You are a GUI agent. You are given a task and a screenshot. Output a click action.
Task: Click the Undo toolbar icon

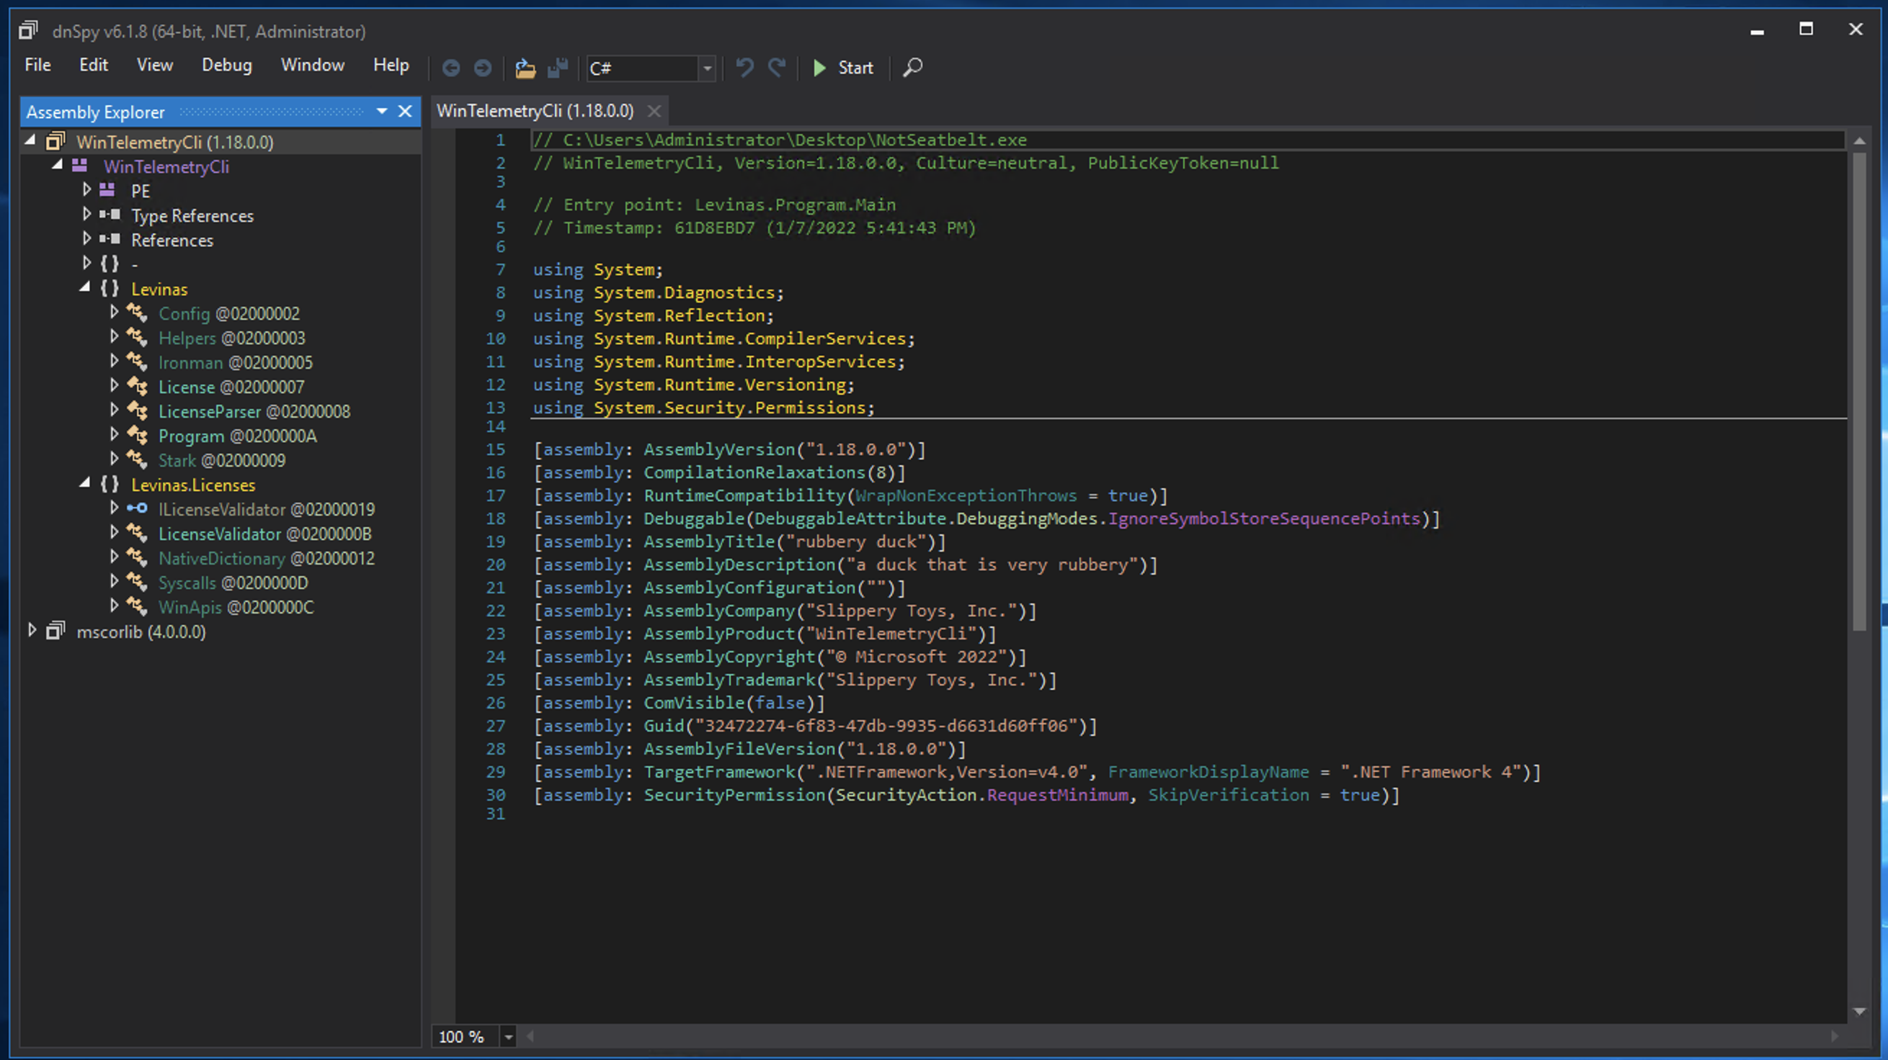pyautogui.click(x=744, y=68)
